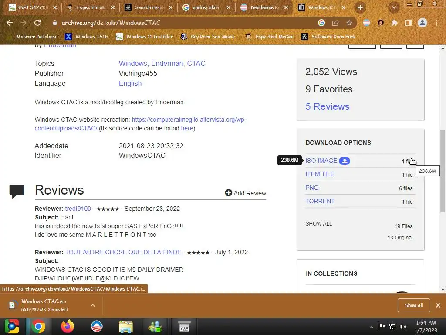This screenshot has width=446, height=335.
Task: Switch to the Espectral tab
Action: [x=91, y=7]
